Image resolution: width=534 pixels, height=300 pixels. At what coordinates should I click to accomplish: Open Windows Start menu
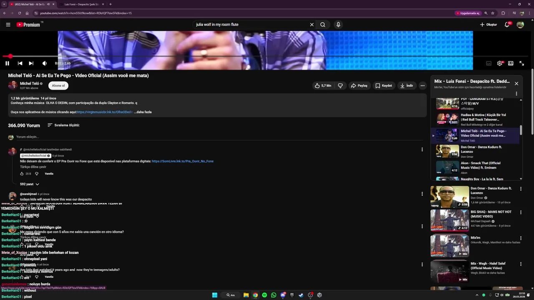pyautogui.click(x=214, y=295)
